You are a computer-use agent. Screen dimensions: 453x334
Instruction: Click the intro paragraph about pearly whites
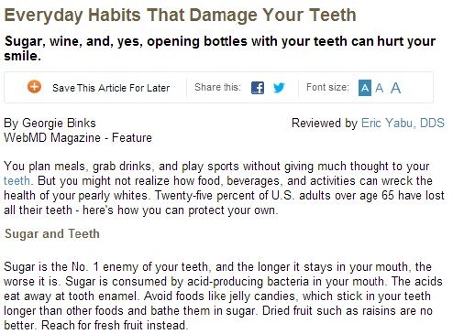click(224, 189)
